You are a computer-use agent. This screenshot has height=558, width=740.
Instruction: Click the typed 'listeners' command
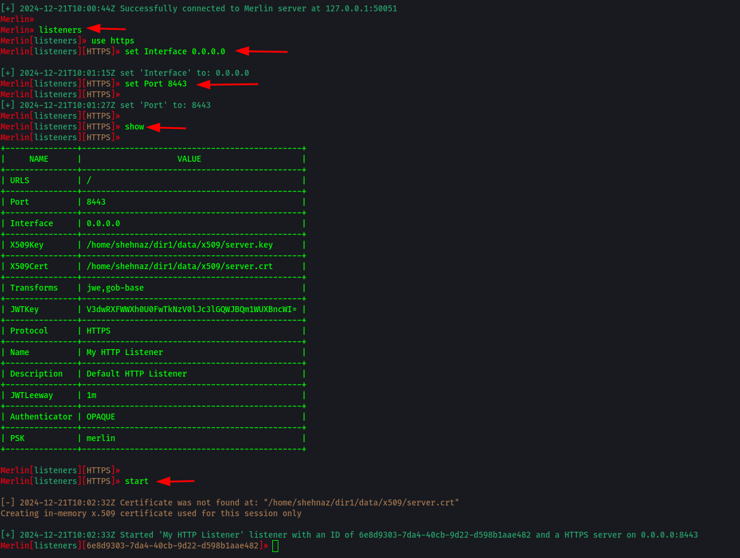coord(60,30)
